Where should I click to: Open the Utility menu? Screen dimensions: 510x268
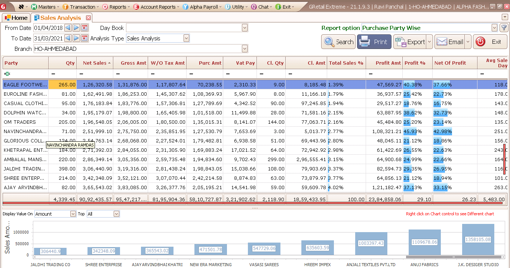click(236, 7)
